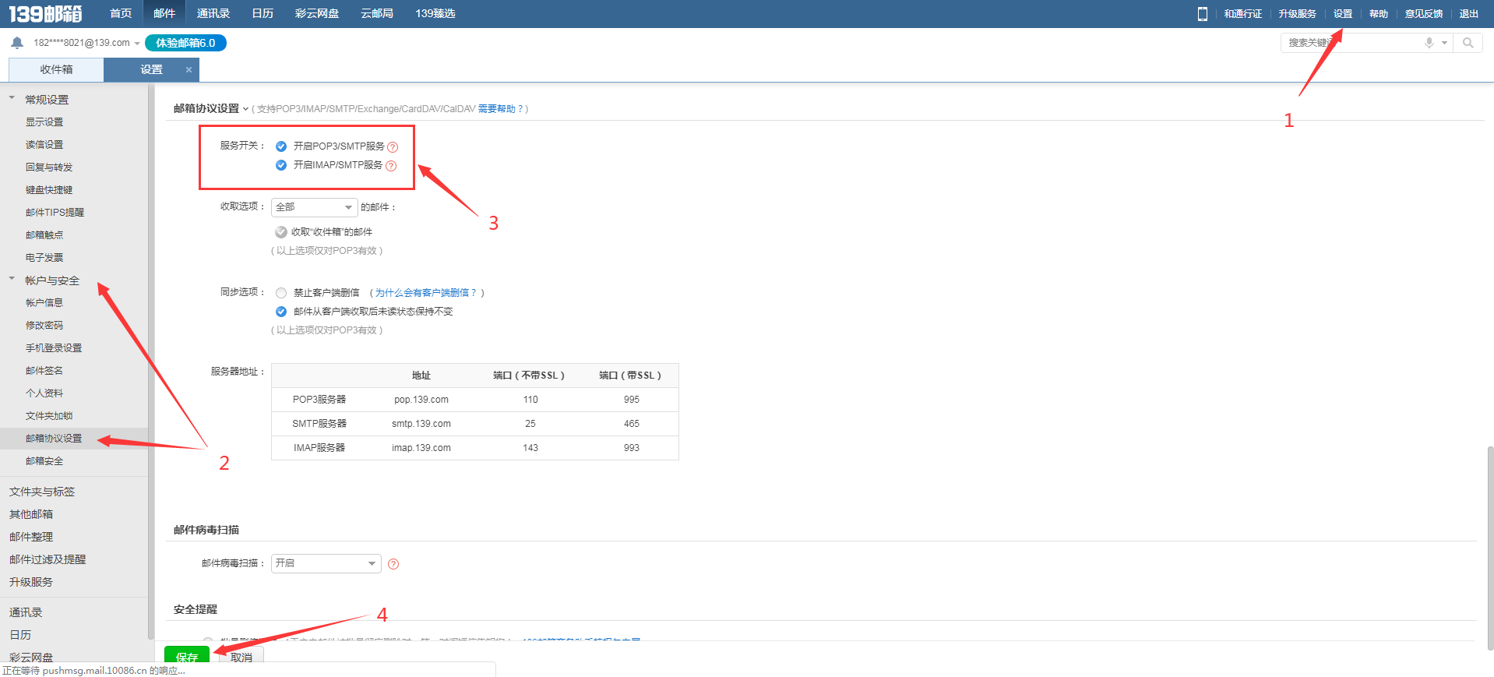Click the green 保存 button

tap(187, 657)
